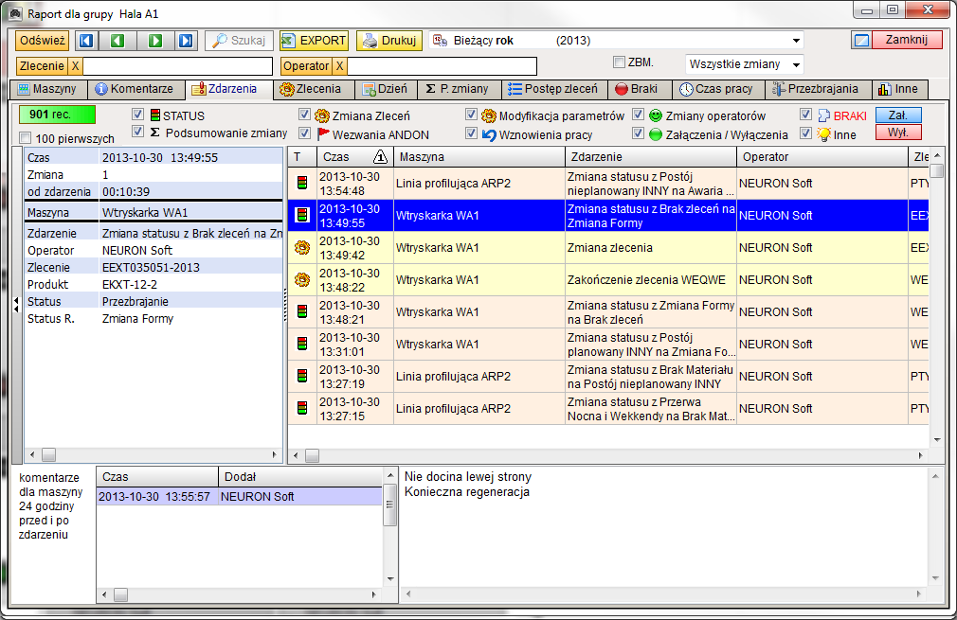This screenshot has height=620, width=957.
Task: Click Zamknij button
Action: pos(907,41)
